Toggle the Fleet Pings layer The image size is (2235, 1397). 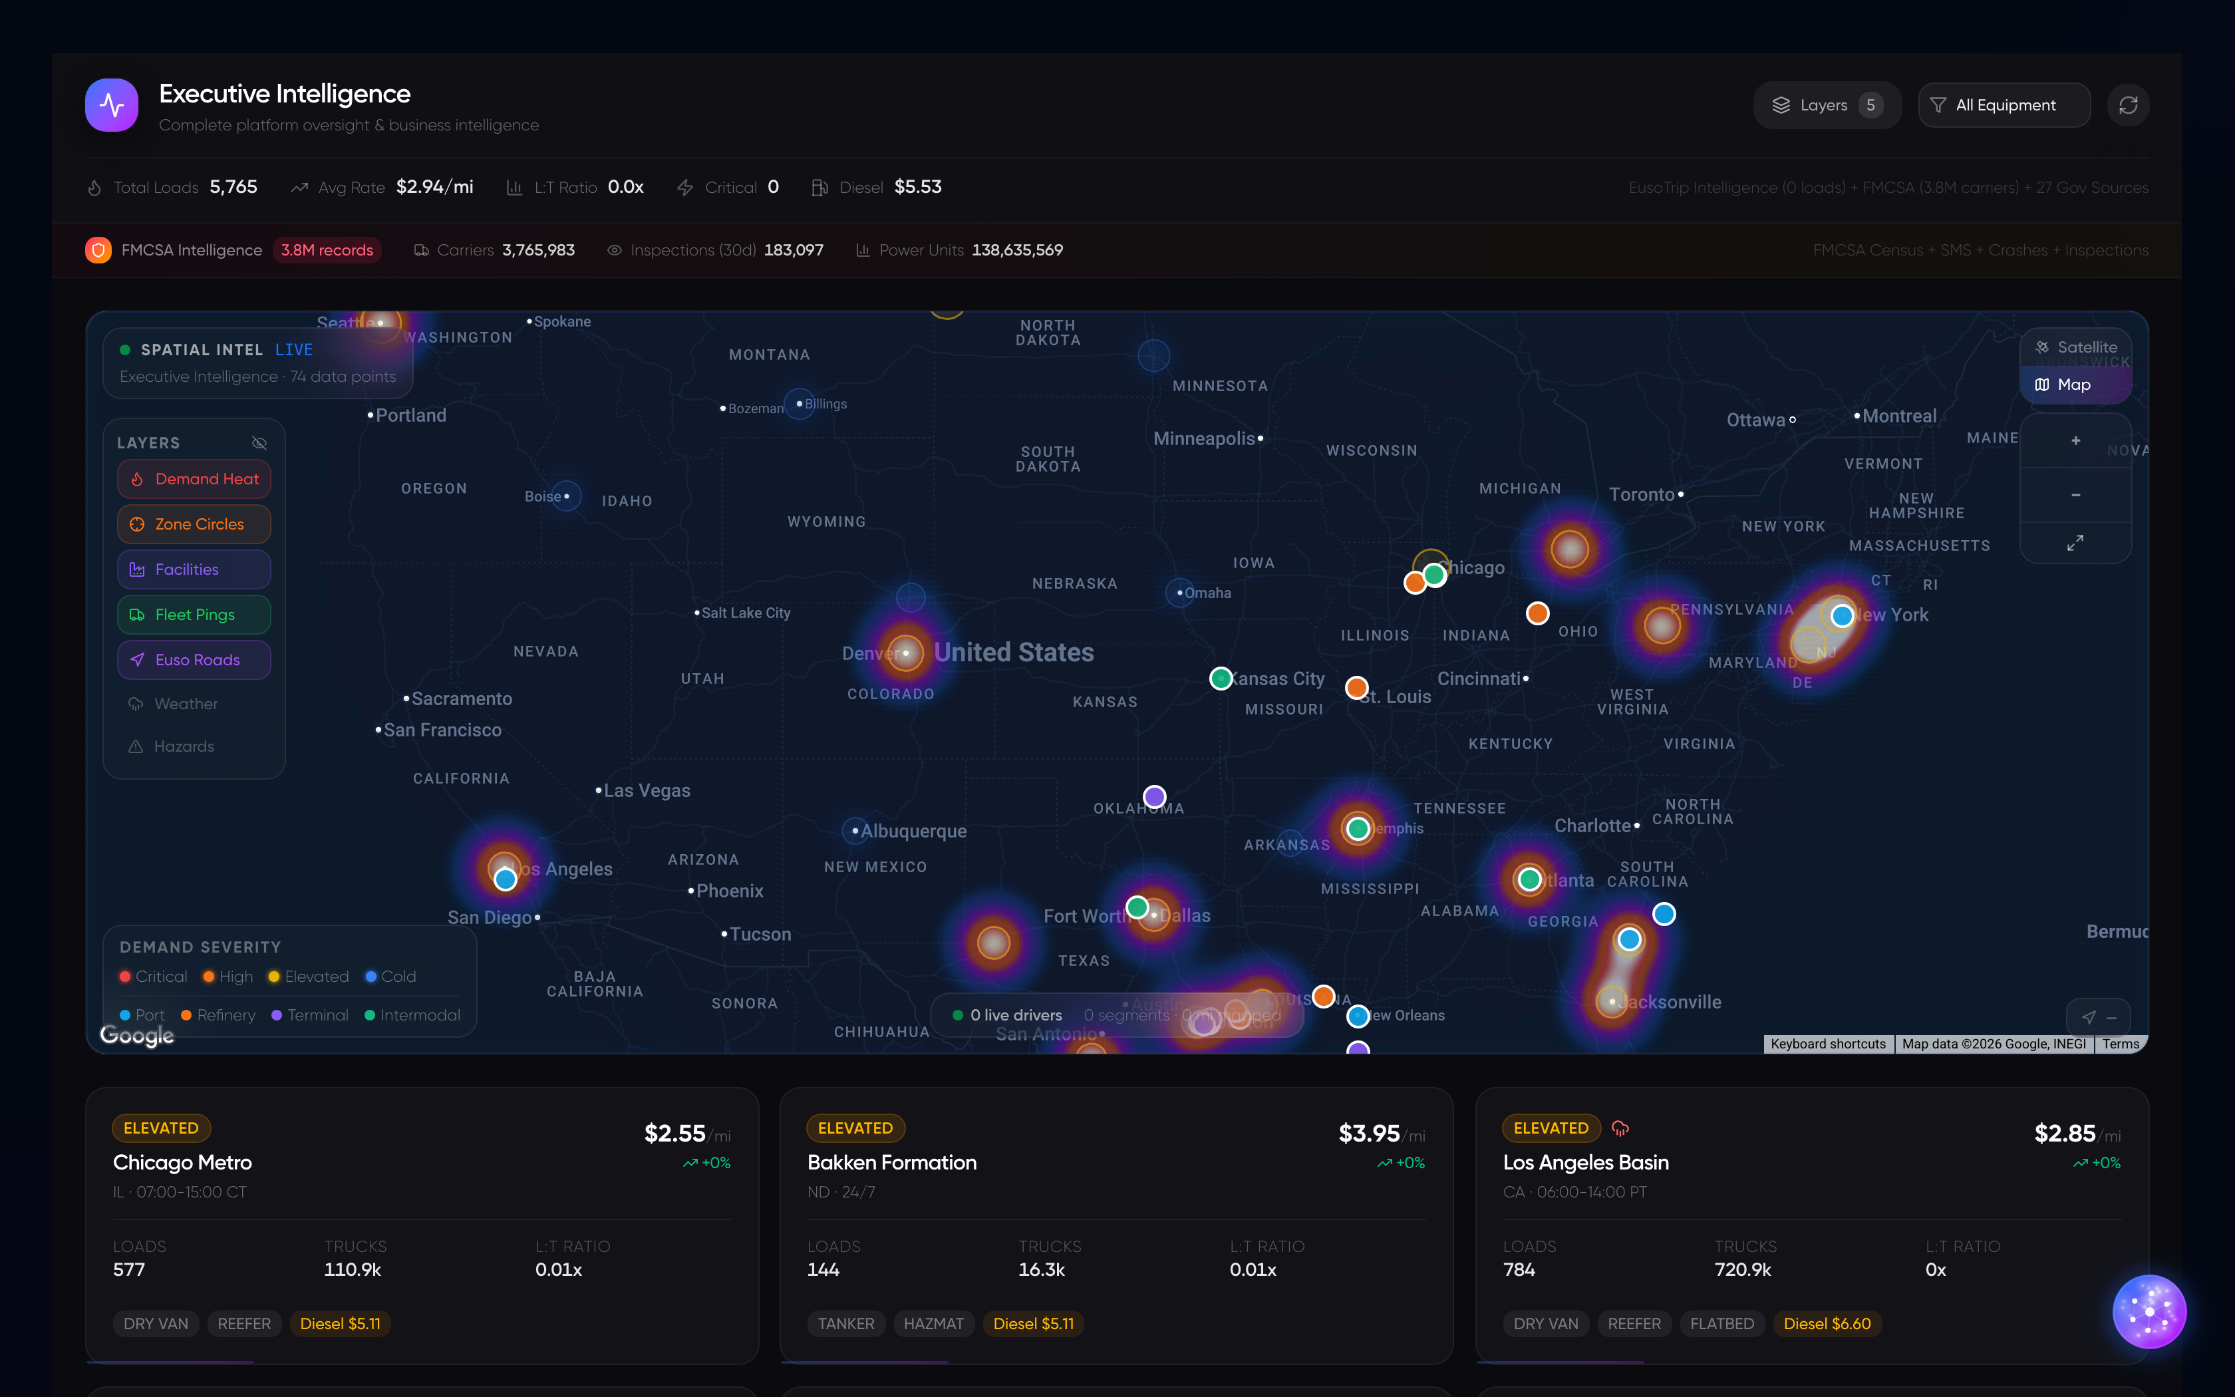tap(194, 615)
